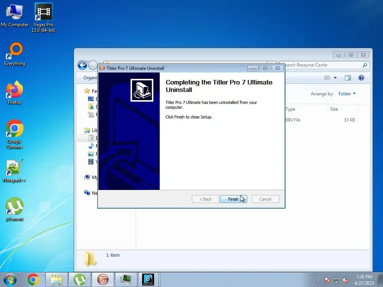This screenshot has width=383, height=287.
Task: Select Favorites star in navigation pane
Action: tap(87, 91)
